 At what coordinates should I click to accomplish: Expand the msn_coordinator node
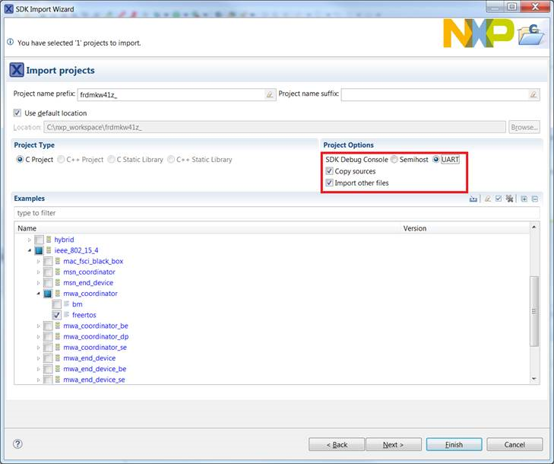click(38, 272)
